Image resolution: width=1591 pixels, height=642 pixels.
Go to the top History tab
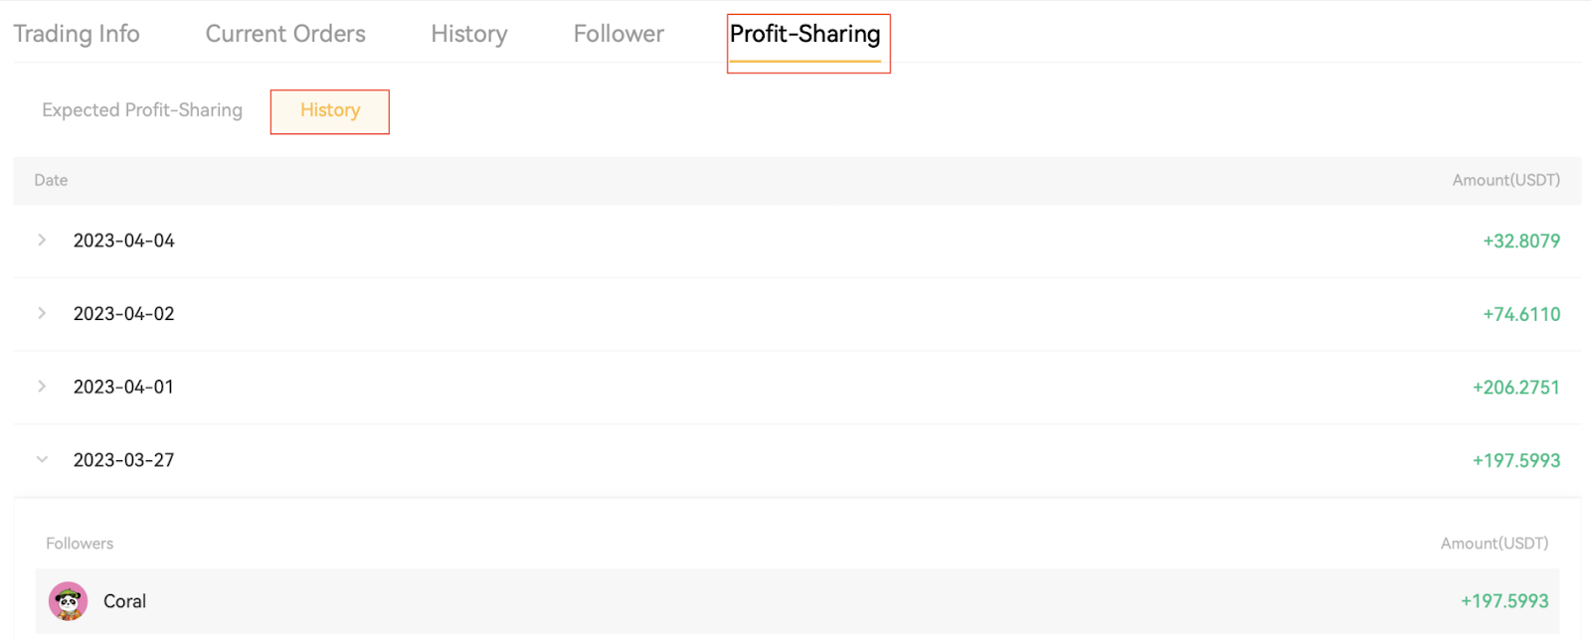pos(469,34)
